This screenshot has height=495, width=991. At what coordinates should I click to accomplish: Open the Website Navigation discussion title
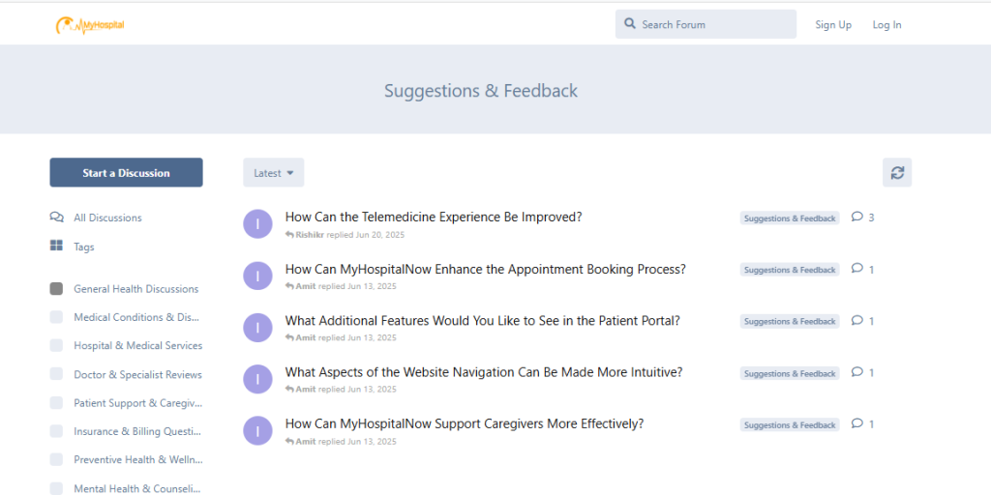tap(483, 372)
